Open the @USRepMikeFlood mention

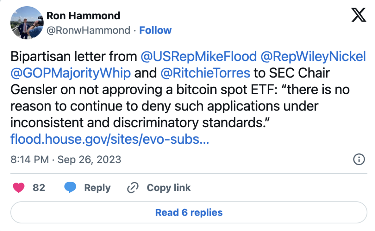[199, 57]
